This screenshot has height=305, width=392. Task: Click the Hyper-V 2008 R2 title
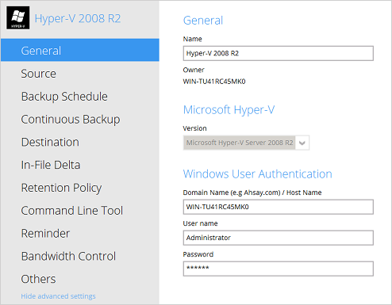click(78, 18)
